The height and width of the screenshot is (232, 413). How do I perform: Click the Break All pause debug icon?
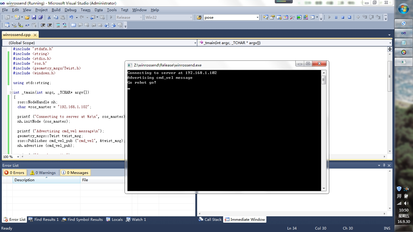[336, 18]
